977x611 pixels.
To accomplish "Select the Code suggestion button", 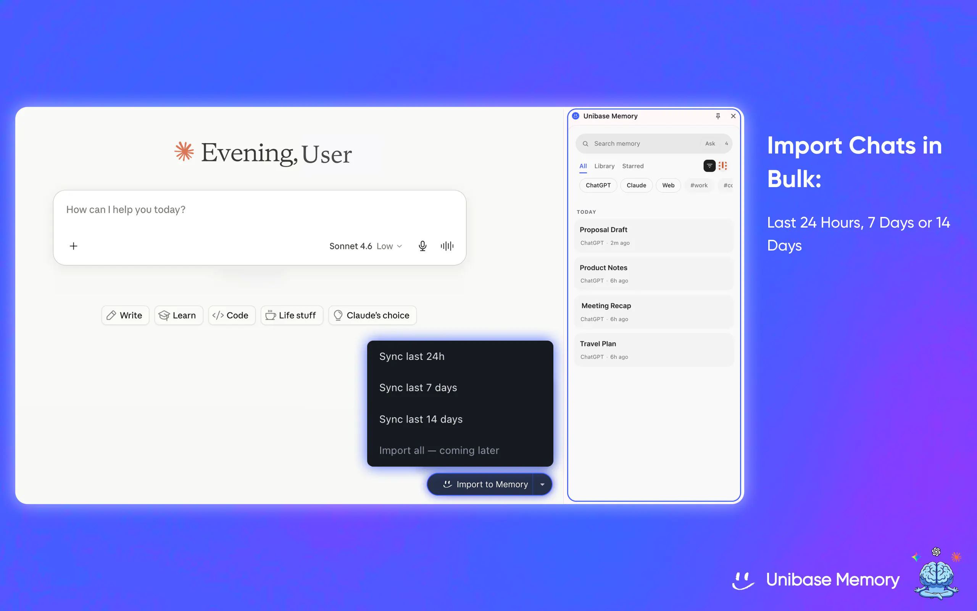I will point(232,315).
